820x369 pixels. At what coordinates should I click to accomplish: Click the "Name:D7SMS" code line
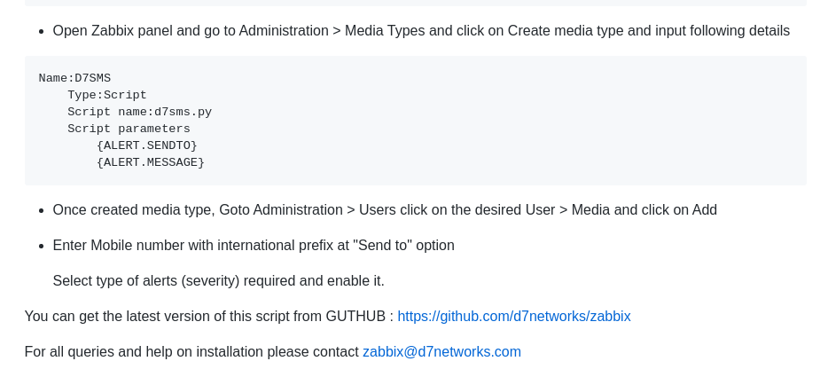(74, 78)
